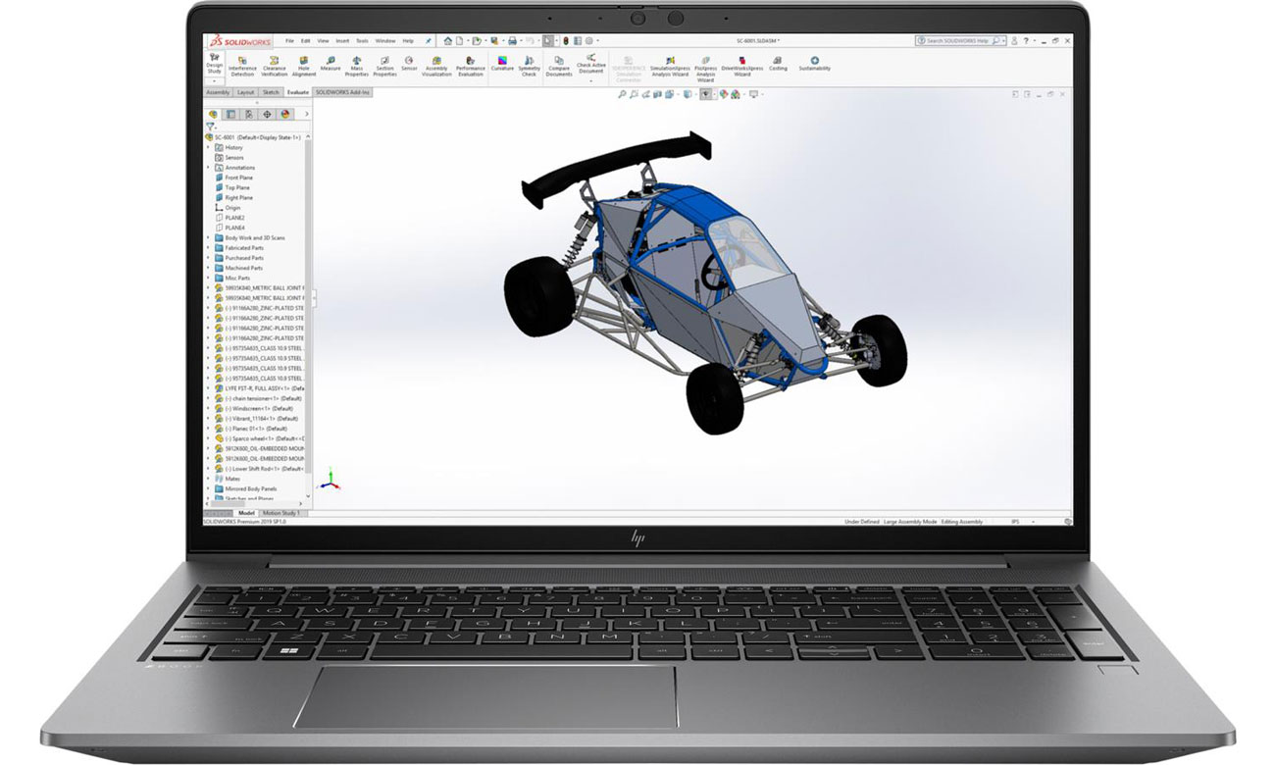Open FeatureManager design tree tab
The width and height of the screenshot is (1275, 765).
tap(214, 114)
